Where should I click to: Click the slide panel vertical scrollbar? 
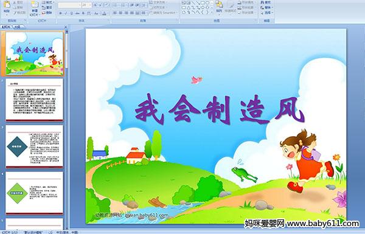pos(67,129)
